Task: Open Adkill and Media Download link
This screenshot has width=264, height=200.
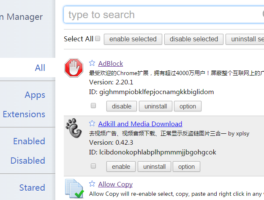Action: click(x=140, y=124)
